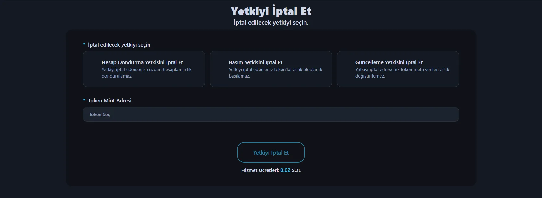Click the Hesap Dondurma card title text
542x198 pixels.
142,62
